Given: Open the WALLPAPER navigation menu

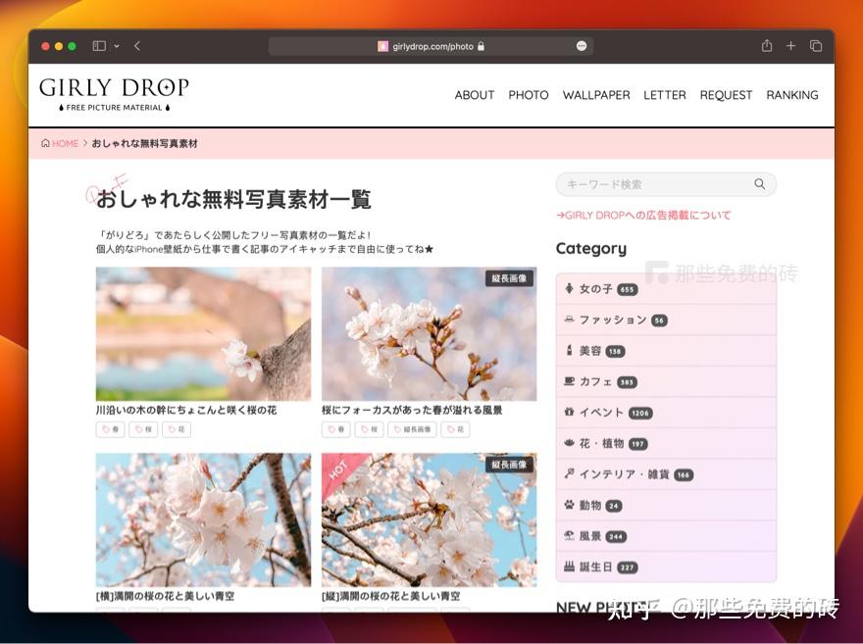Looking at the screenshot, I should pos(596,95).
